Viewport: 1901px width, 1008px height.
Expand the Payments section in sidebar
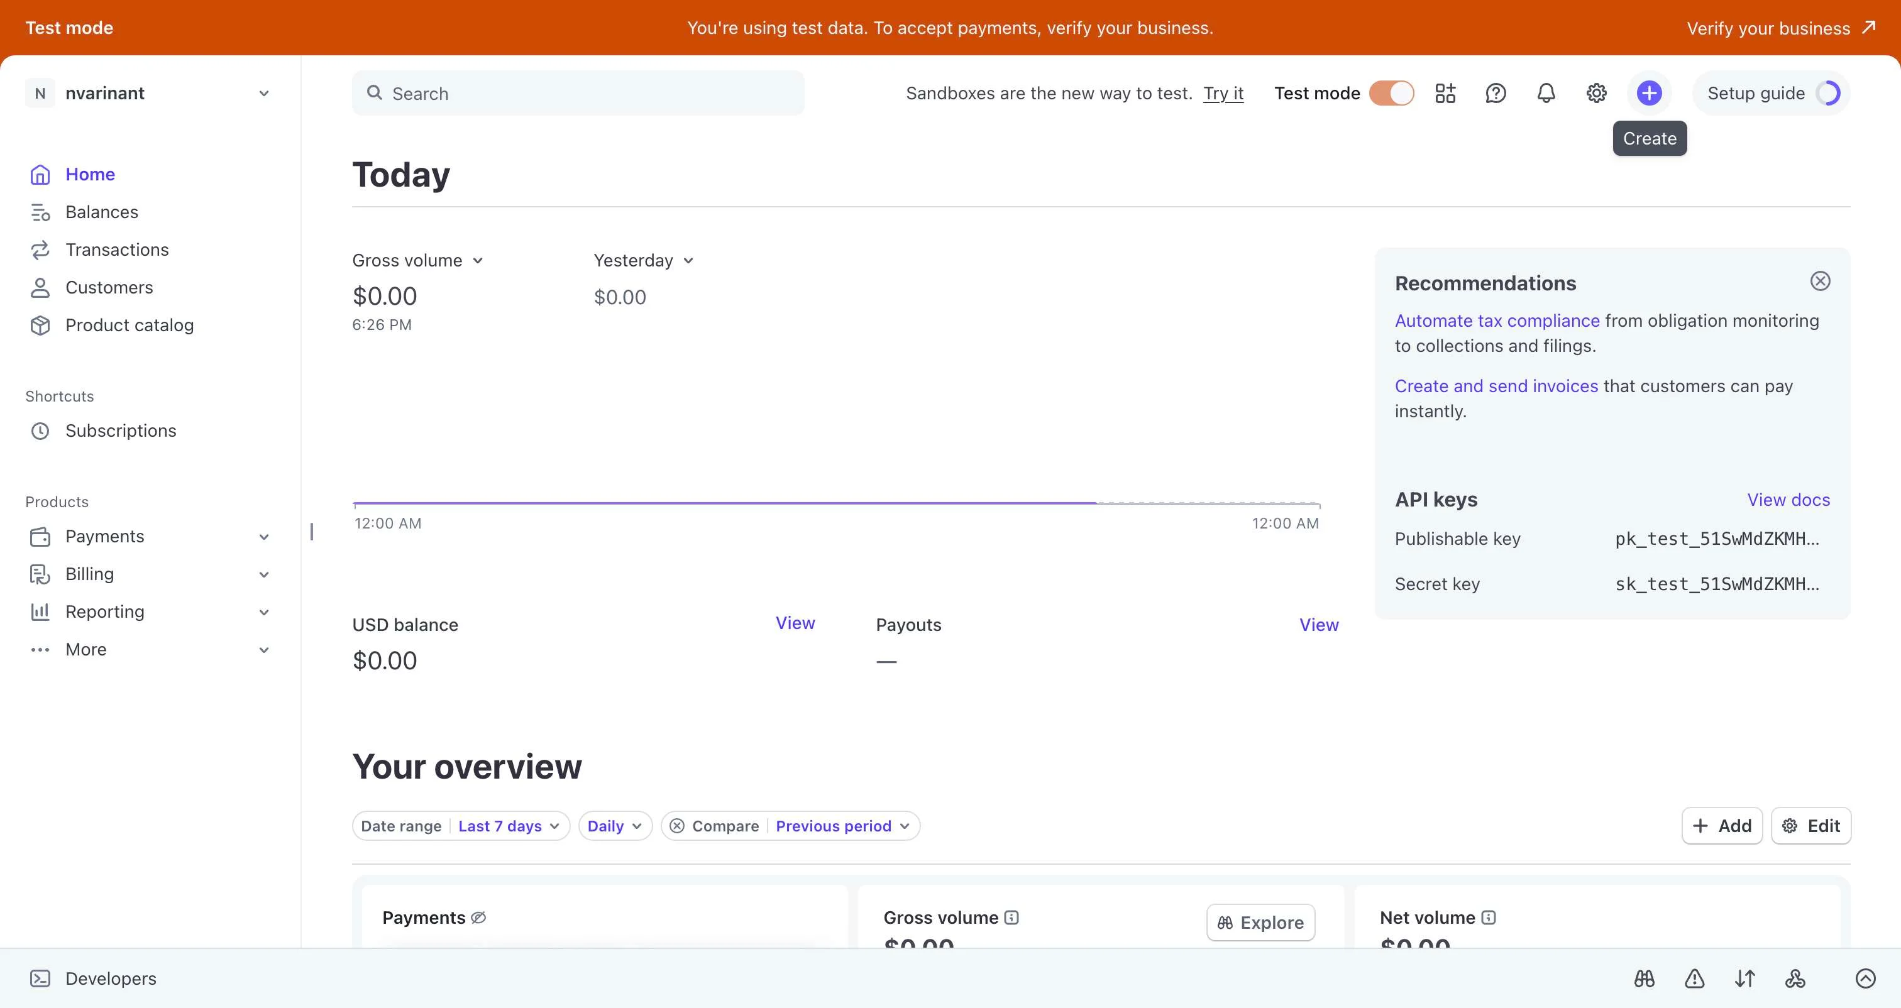click(x=263, y=537)
